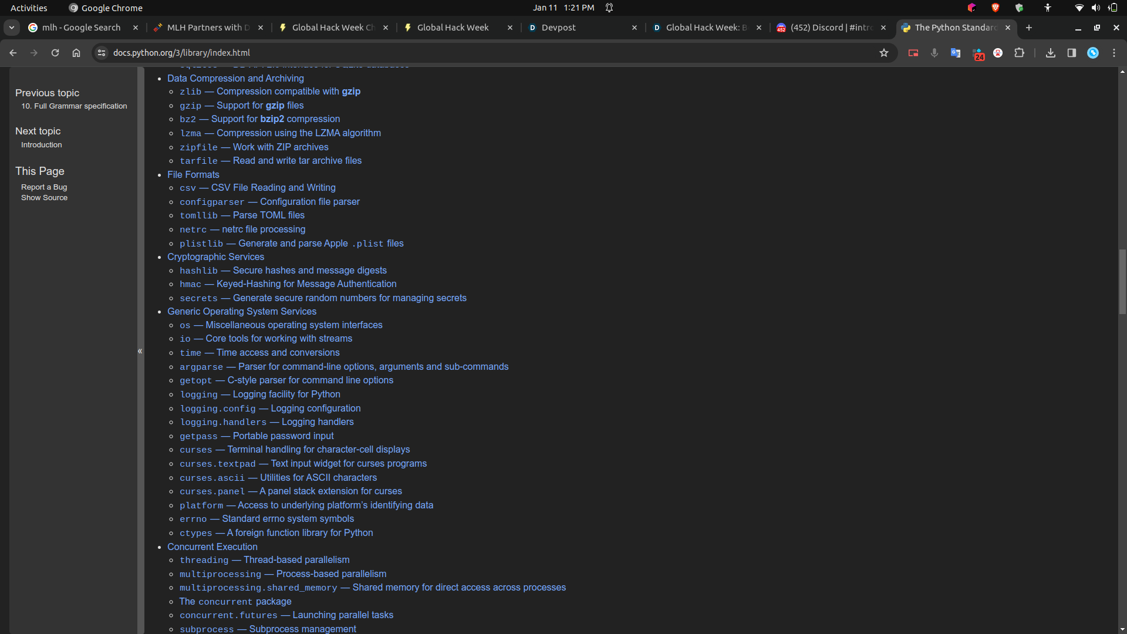View site information icon in address bar
1127x634 pixels.
[102, 53]
